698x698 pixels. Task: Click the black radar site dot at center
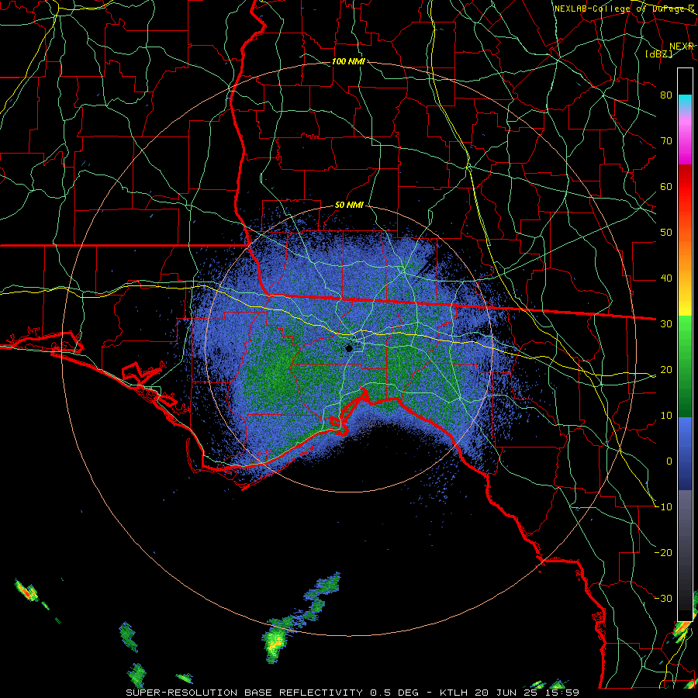tap(349, 348)
